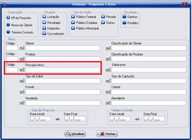Click the lookup icon beside Cliente field
This screenshot has height=140, width=192.
tap(22, 48)
